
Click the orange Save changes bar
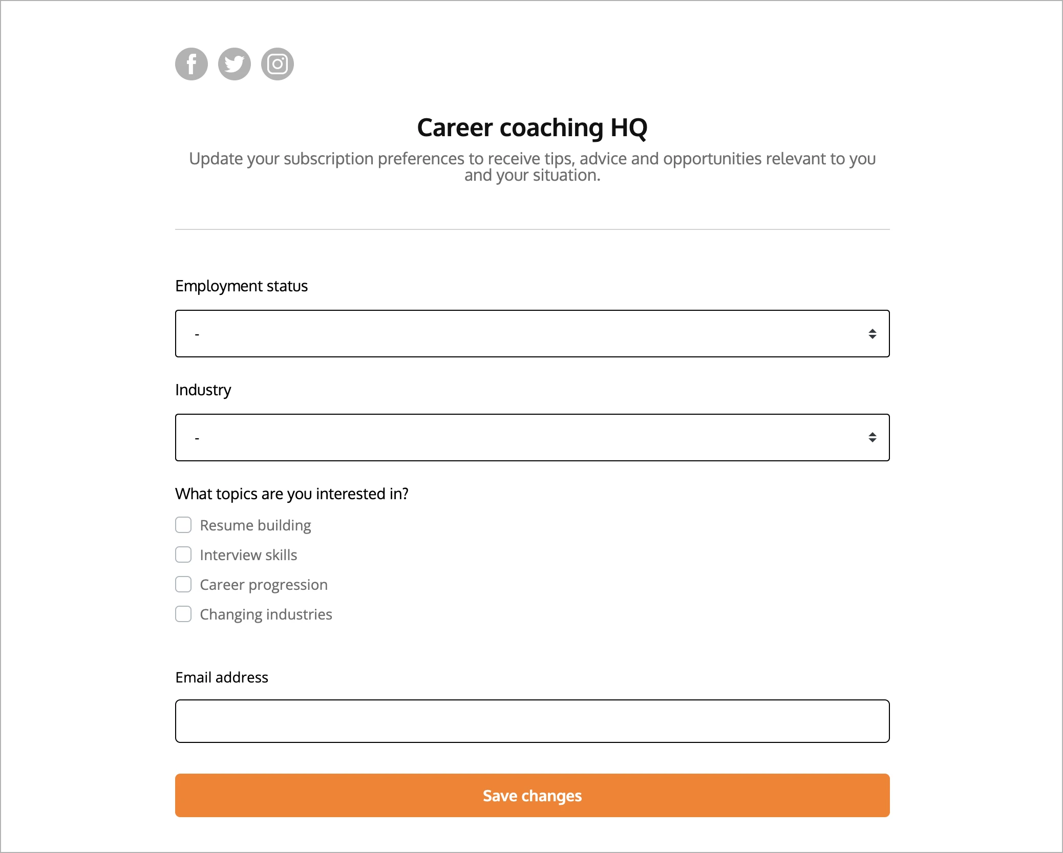coord(533,795)
